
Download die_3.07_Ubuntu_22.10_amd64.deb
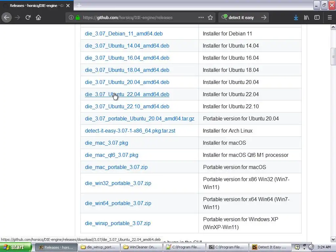coord(127,107)
